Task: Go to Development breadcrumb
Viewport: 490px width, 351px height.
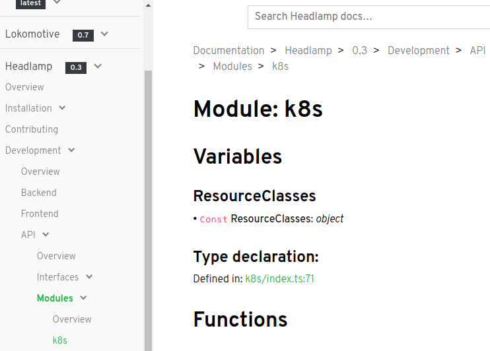Action: [x=419, y=50]
